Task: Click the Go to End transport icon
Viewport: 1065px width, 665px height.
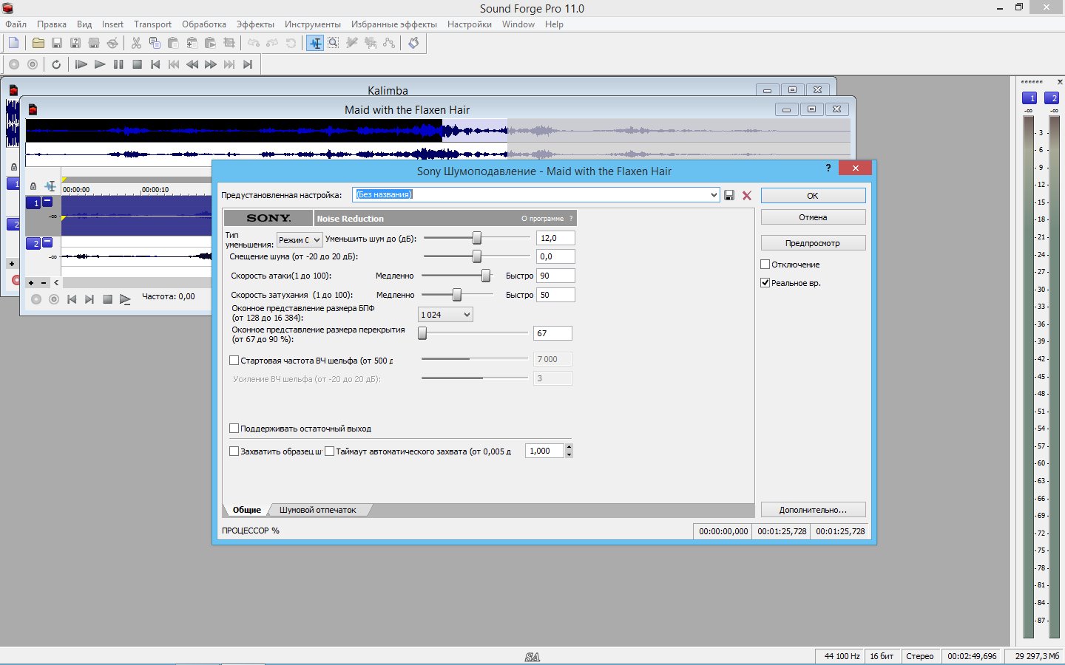Action: [x=248, y=64]
